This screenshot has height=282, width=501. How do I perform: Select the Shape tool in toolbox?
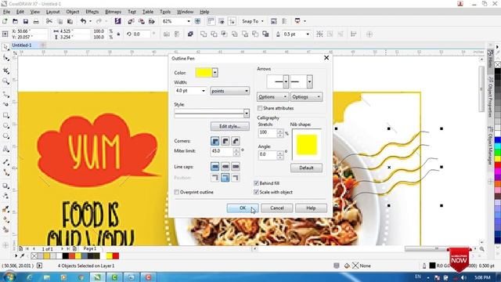[x=5, y=58]
